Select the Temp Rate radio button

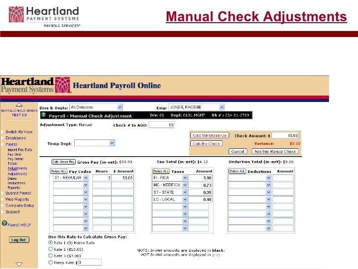pyautogui.click(x=51, y=263)
